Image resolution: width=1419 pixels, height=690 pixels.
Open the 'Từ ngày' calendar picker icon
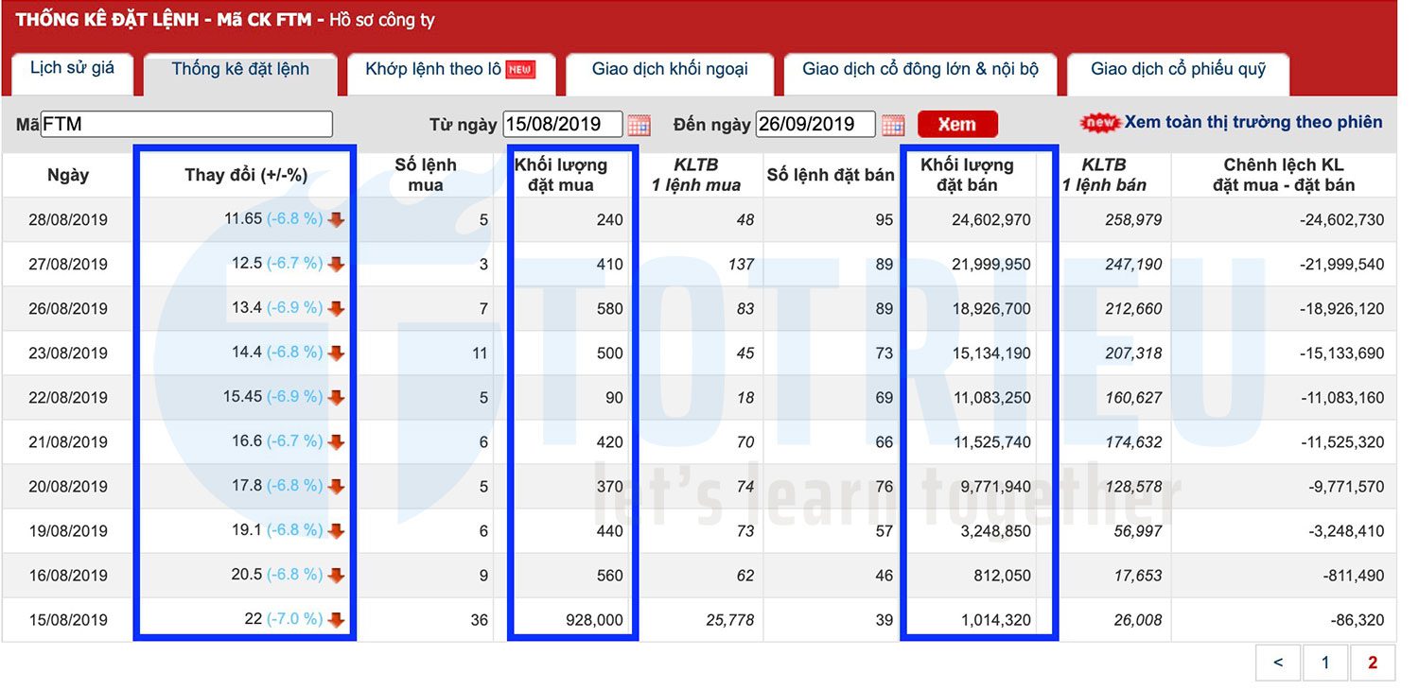(639, 125)
